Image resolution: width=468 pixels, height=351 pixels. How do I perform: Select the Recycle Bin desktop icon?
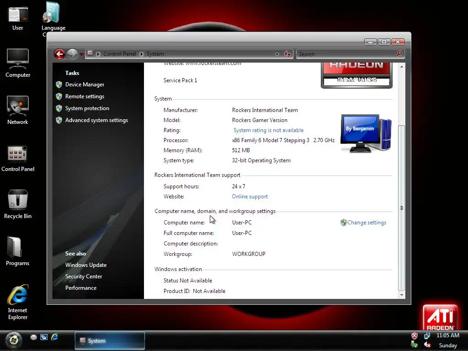point(18,204)
